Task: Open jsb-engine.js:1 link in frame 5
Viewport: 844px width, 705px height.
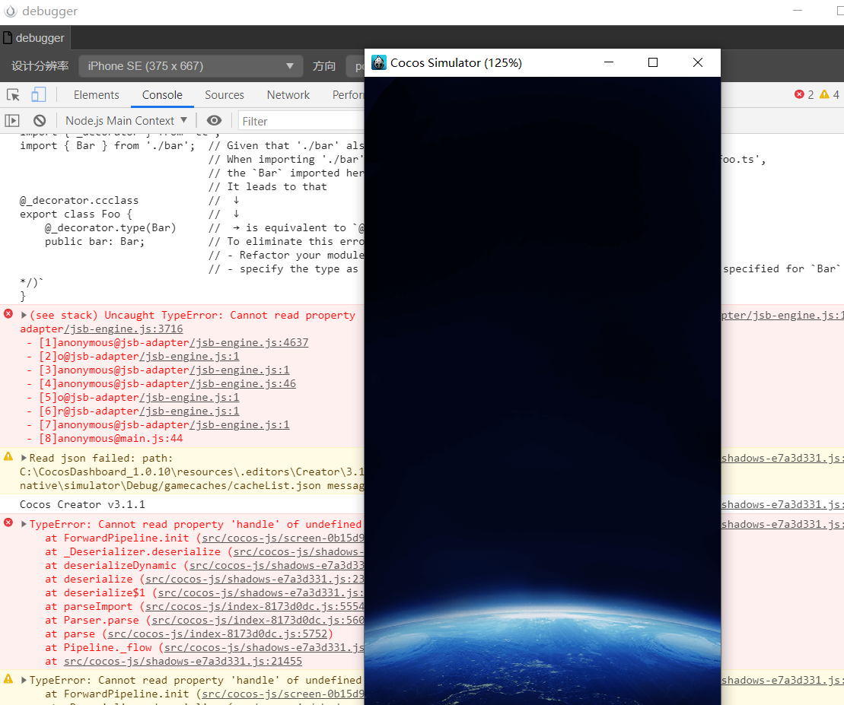Action: pyautogui.click(x=190, y=398)
